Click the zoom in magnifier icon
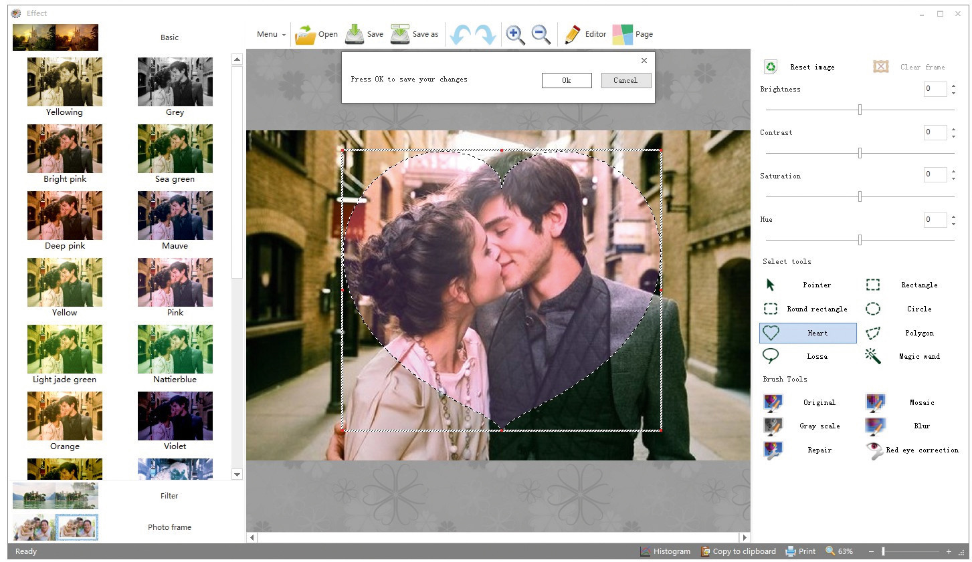 (515, 34)
